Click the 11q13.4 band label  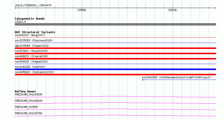coord(20,22)
